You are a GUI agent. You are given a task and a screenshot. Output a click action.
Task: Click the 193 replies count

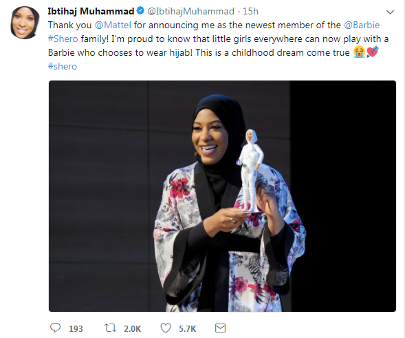[76, 328]
